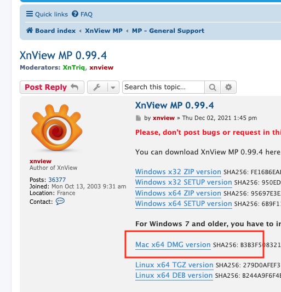281x292 pixels.
Task: Open advanced search gear icon
Action: 228,87
